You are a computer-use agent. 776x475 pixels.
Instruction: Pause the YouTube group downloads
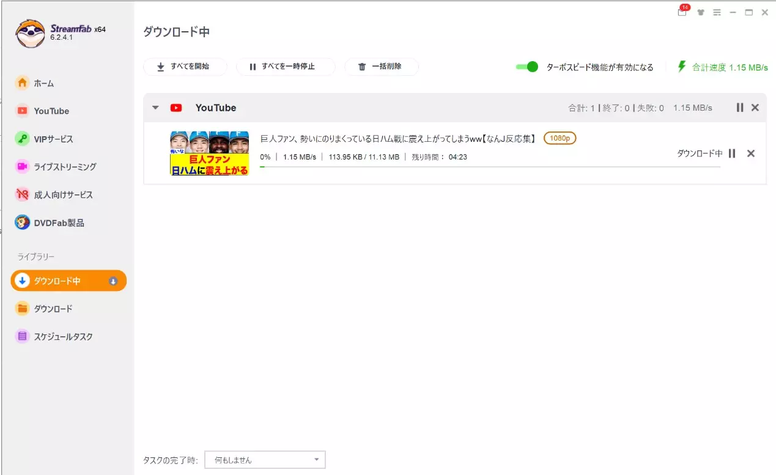(x=740, y=108)
